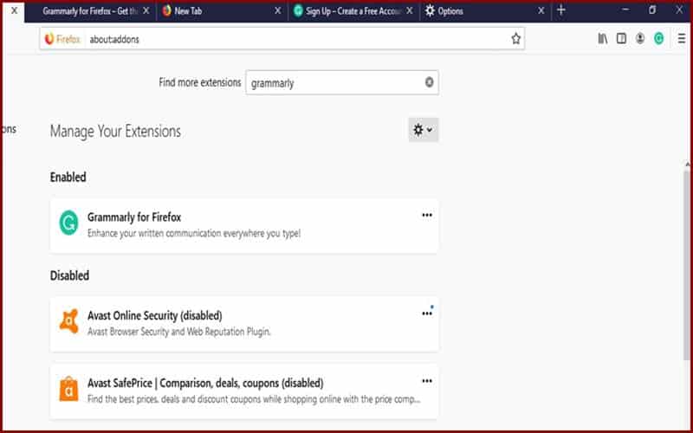Open a new tab with plus button
The height and width of the screenshot is (433, 693).
click(560, 10)
